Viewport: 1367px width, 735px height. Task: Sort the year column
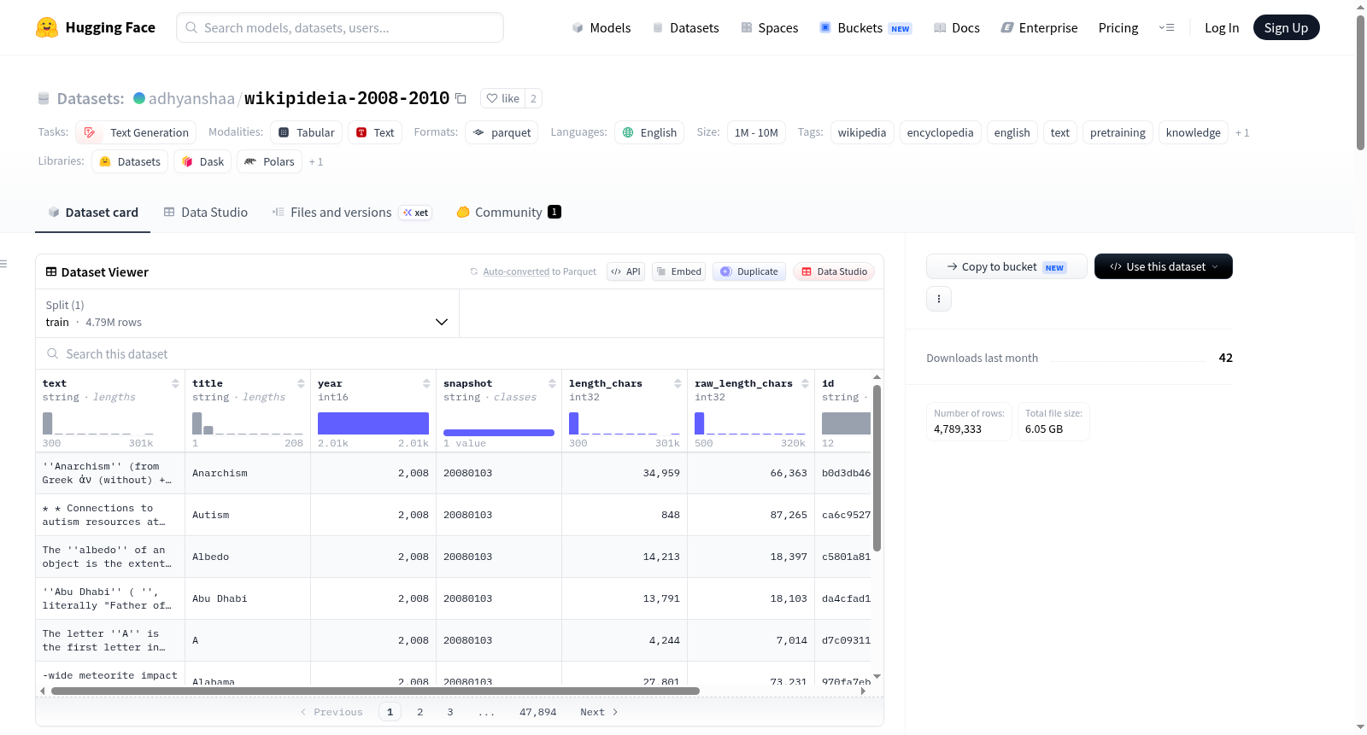pos(426,383)
